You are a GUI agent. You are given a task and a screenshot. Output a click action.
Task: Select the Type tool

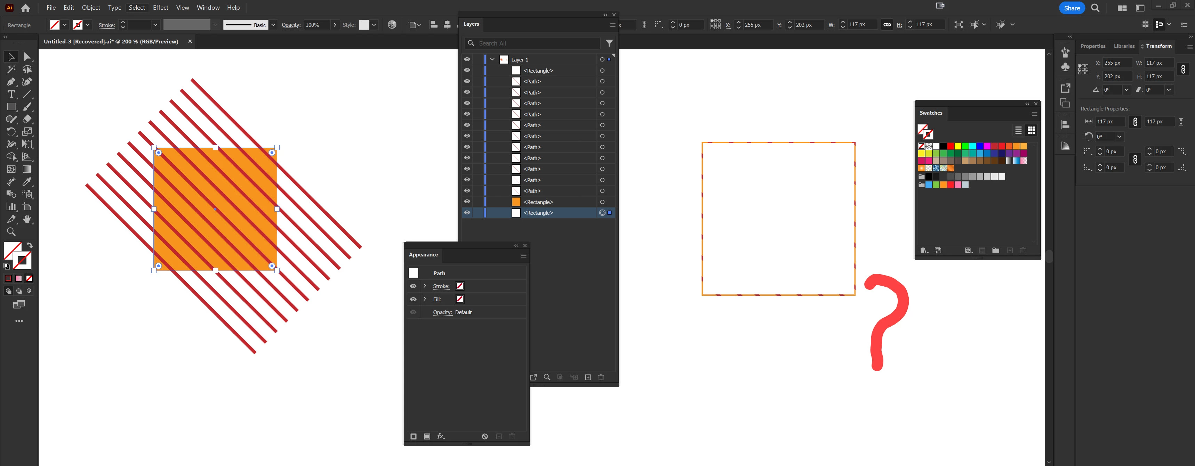click(x=11, y=95)
